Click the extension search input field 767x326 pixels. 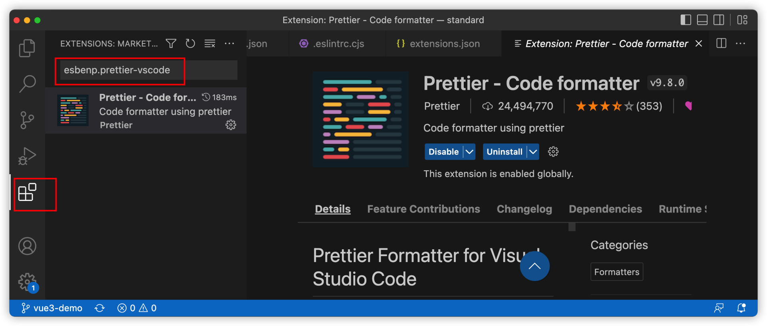pos(148,70)
